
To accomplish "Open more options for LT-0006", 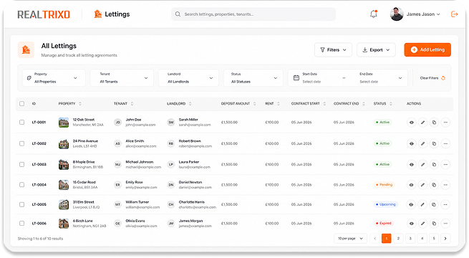I will [445, 224].
